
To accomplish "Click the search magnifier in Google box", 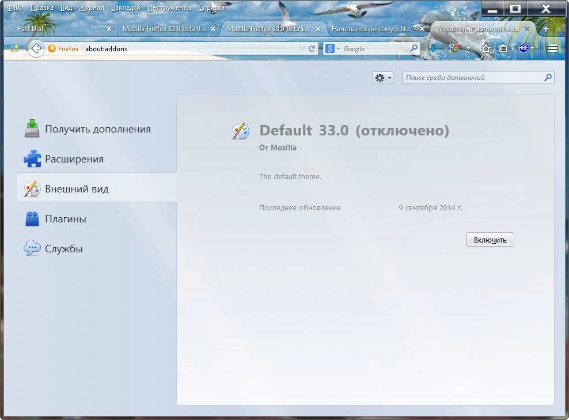I will click(x=414, y=48).
